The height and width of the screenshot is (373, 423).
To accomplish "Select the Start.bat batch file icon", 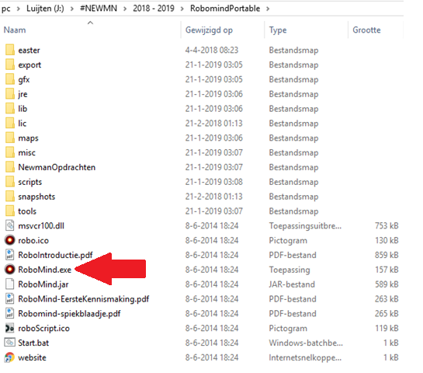I will (x=10, y=343).
